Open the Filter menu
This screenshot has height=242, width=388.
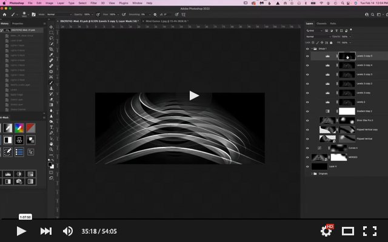(x=93, y=3)
